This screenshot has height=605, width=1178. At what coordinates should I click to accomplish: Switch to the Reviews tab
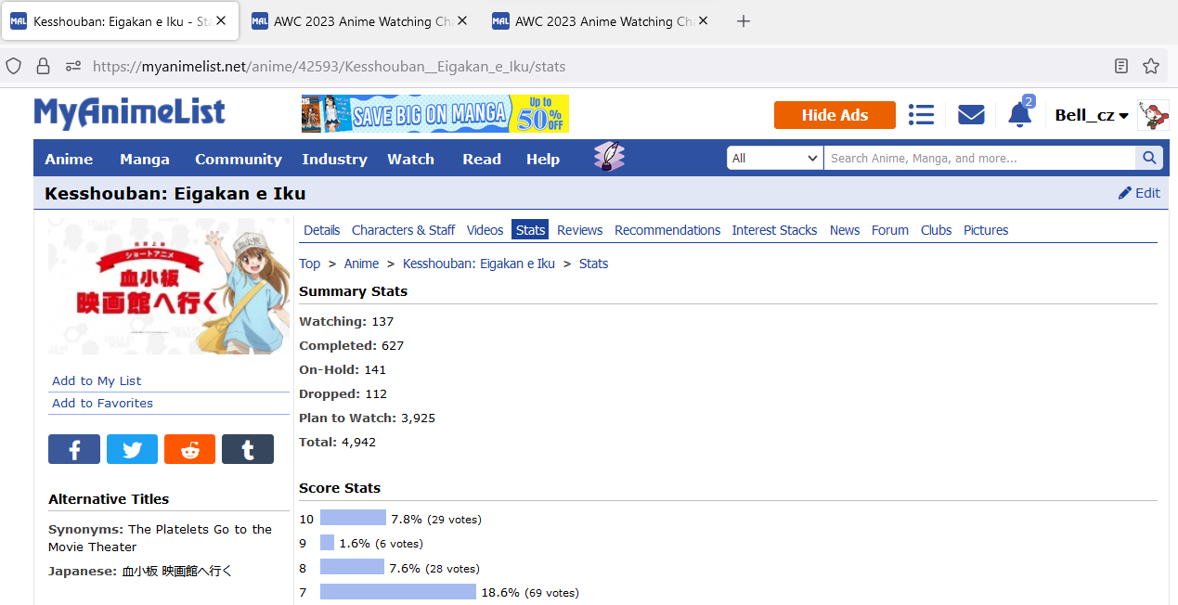579,229
